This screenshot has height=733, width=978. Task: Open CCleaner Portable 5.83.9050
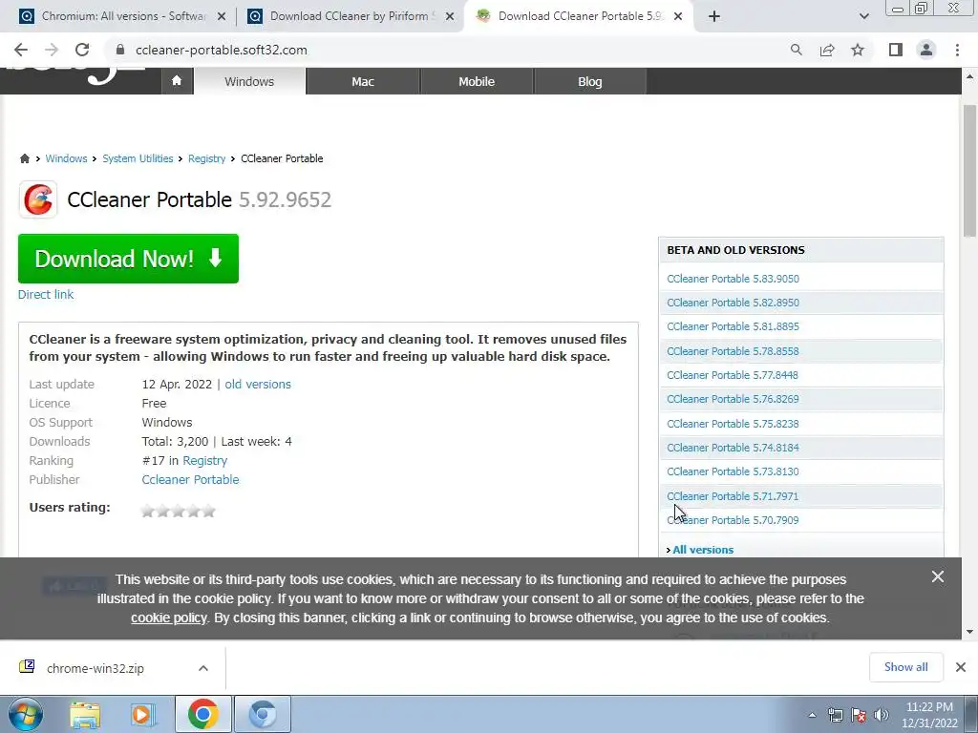tap(733, 279)
